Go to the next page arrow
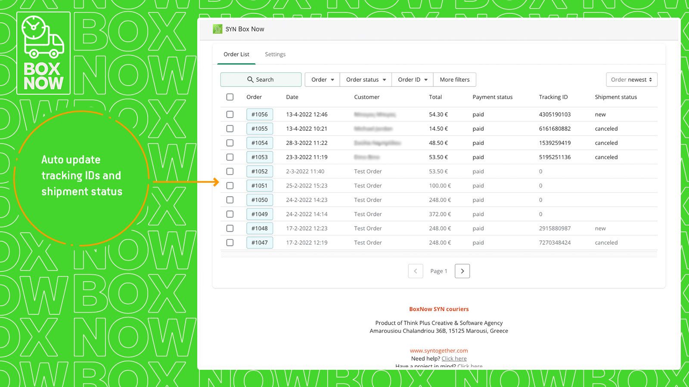 click(x=462, y=271)
